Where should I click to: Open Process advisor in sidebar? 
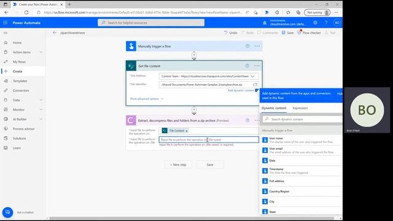23,129
